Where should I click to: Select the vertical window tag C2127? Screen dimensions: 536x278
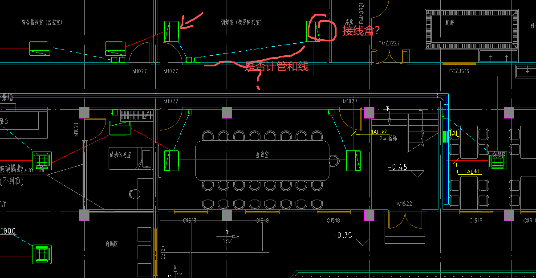(163, 252)
